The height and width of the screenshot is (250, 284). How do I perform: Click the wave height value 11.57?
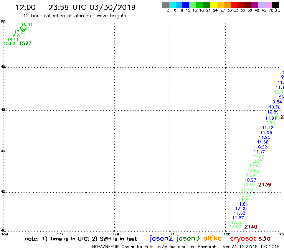pyautogui.click(x=238, y=218)
